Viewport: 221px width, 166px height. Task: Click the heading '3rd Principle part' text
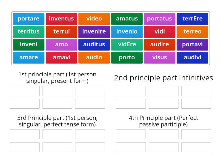(57, 121)
